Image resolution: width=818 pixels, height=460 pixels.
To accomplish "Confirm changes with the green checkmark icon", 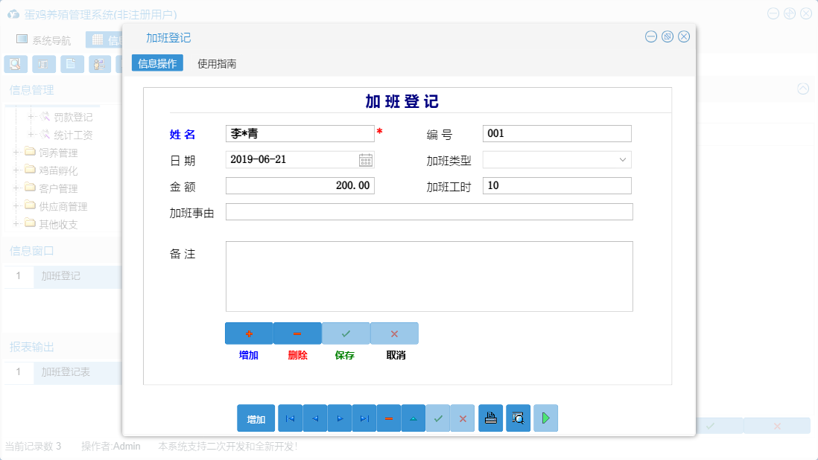I will pos(438,418).
